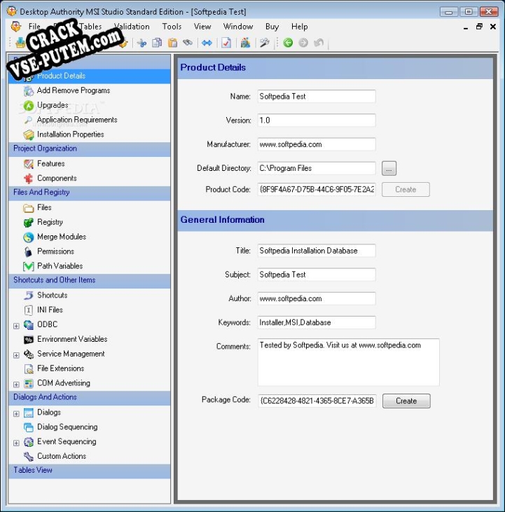This screenshot has height=512, width=505.
Task: Click the Title input field
Action: (317, 251)
